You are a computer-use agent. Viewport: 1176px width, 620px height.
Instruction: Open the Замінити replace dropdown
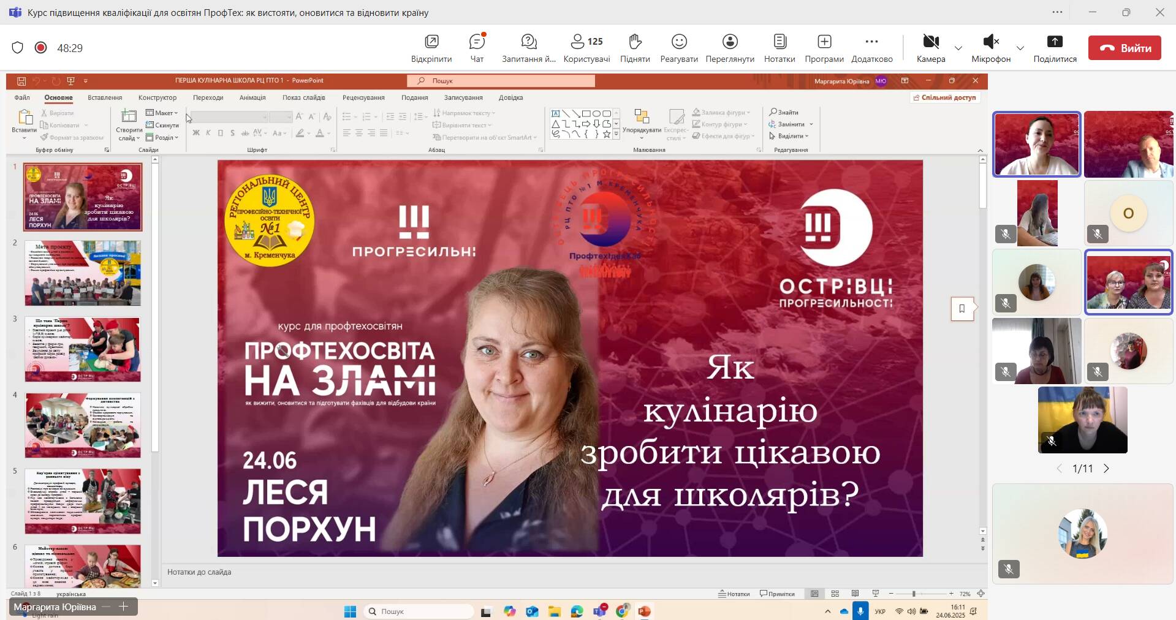791,124
